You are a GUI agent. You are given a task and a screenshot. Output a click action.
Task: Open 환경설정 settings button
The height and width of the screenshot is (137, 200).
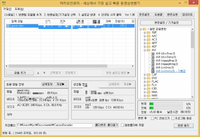[x=144, y=15]
